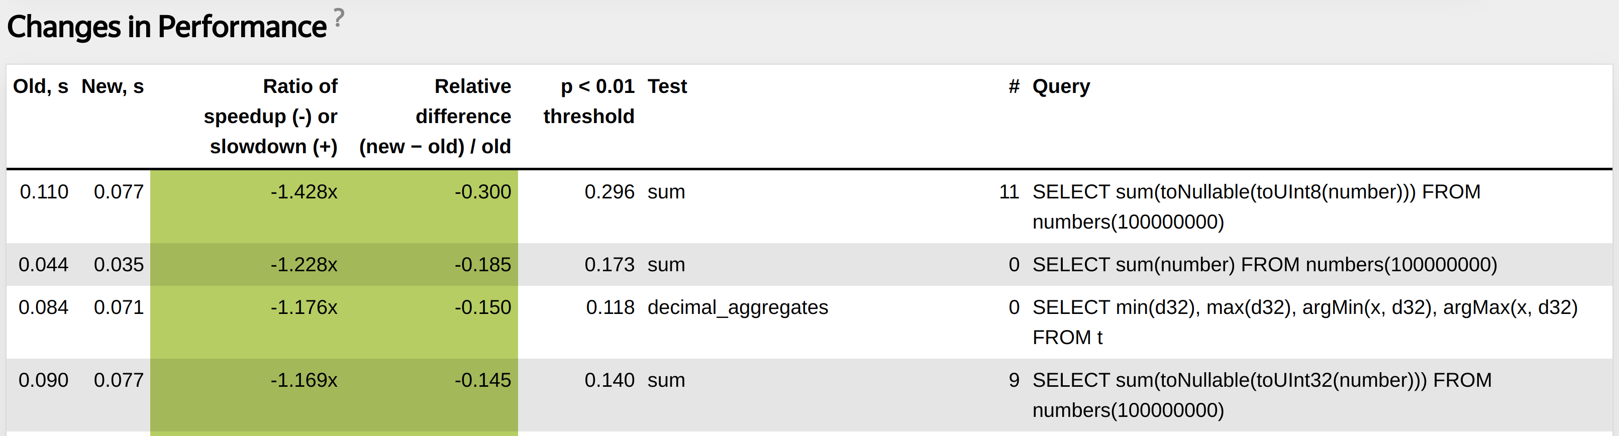Select the decimal_aggregates test name
The height and width of the screenshot is (436, 1619).
tap(737, 307)
